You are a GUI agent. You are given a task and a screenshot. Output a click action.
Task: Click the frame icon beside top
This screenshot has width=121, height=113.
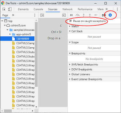pyautogui.click(x=6, y=21)
